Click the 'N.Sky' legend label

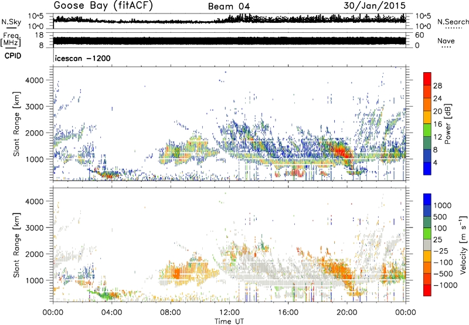pyautogui.click(x=11, y=22)
